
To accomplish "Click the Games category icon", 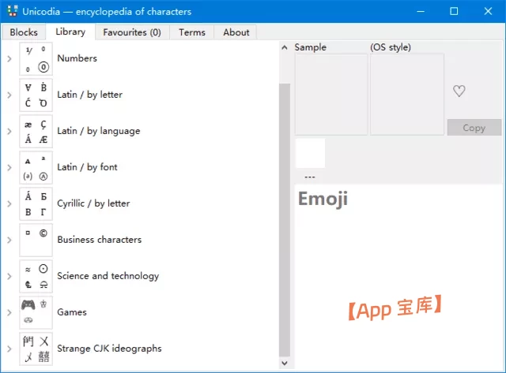I will tap(36, 312).
